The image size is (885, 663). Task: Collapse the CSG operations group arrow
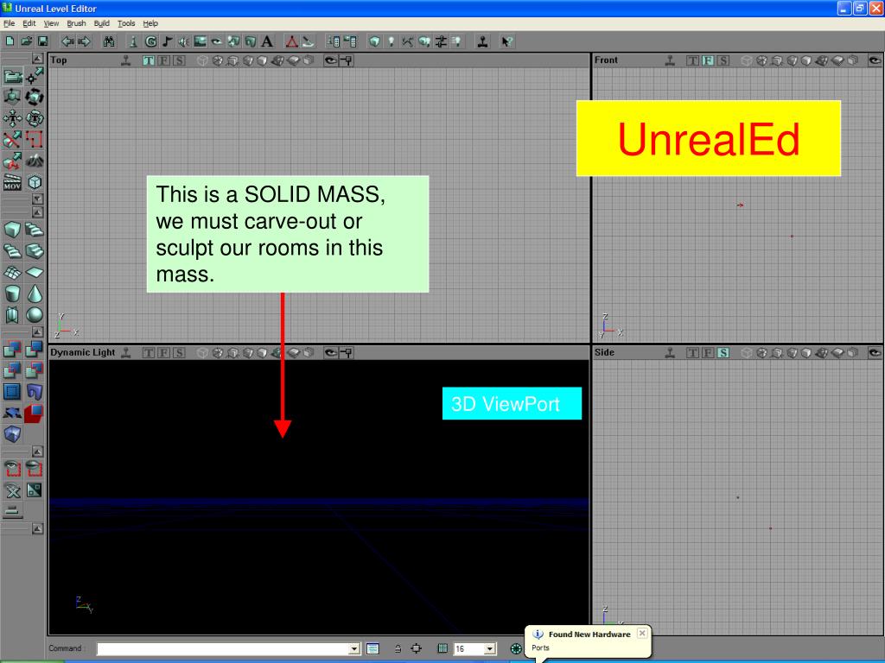pos(37,332)
